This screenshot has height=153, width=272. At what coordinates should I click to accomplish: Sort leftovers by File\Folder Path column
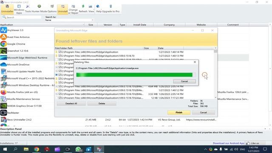click(99, 48)
